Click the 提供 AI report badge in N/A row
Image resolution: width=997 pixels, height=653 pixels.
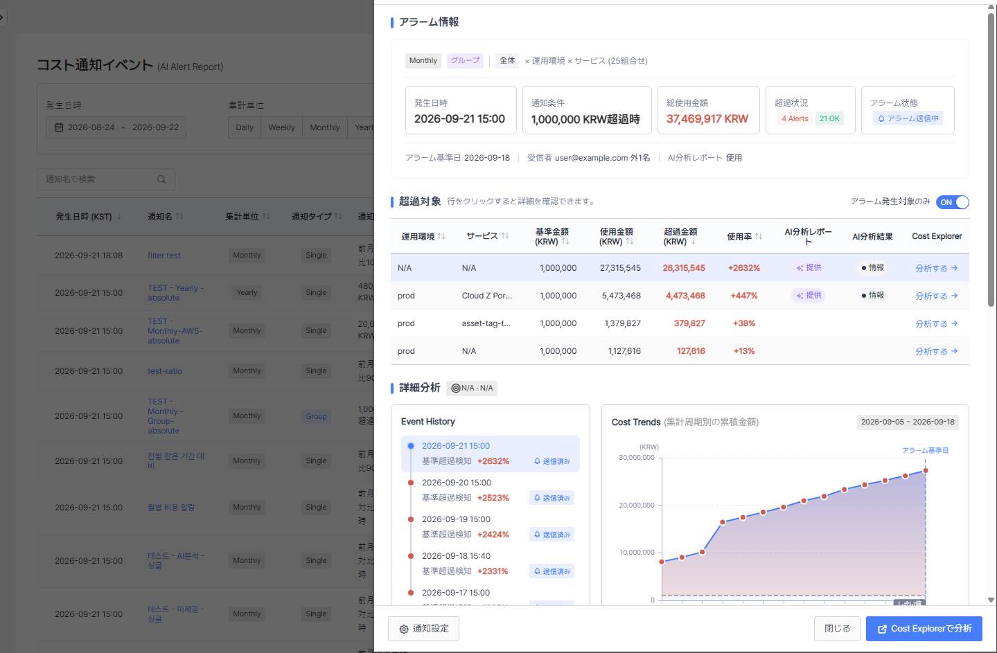pyautogui.click(x=809, y=267)
